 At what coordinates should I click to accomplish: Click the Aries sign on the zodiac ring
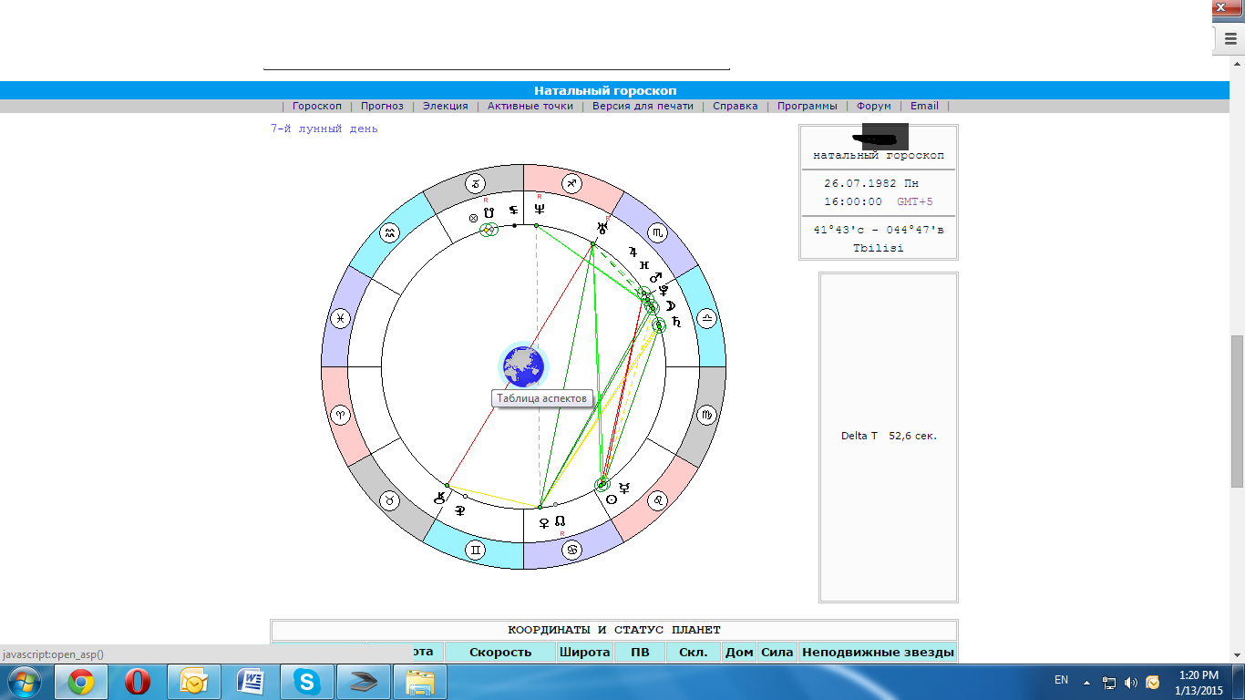(x=340, y=416)
